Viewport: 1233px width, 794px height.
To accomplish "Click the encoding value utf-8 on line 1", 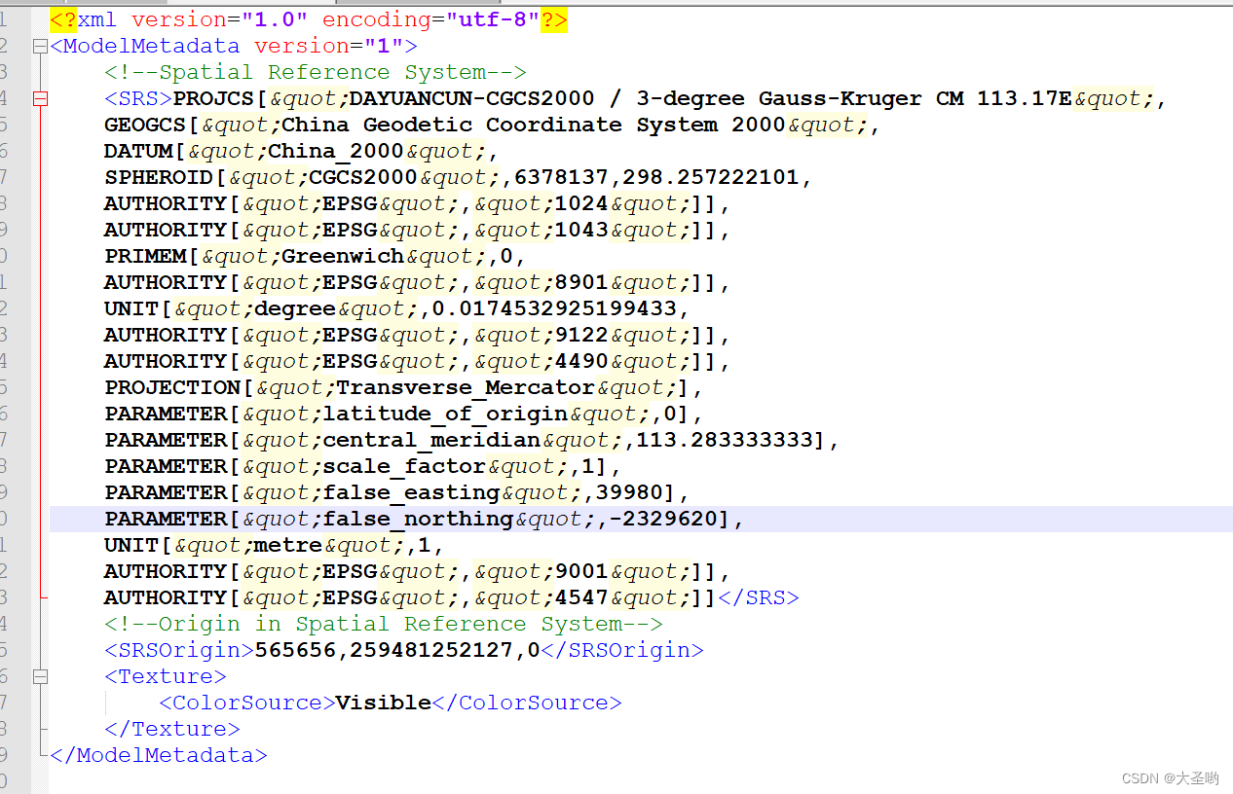I will coord(489,19).
